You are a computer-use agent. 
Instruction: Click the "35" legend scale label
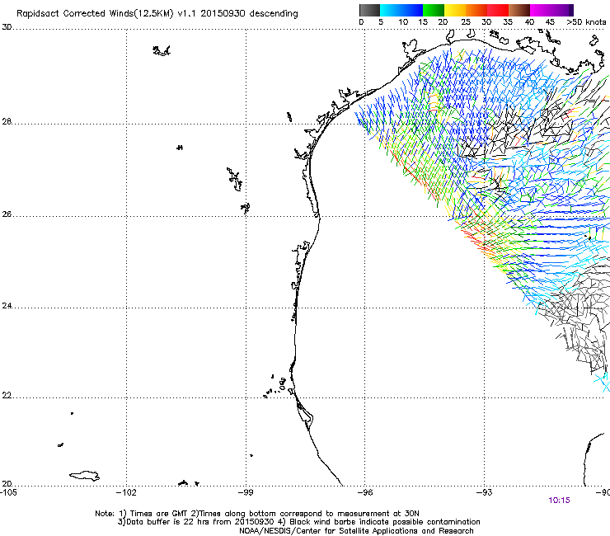point(508,22)
